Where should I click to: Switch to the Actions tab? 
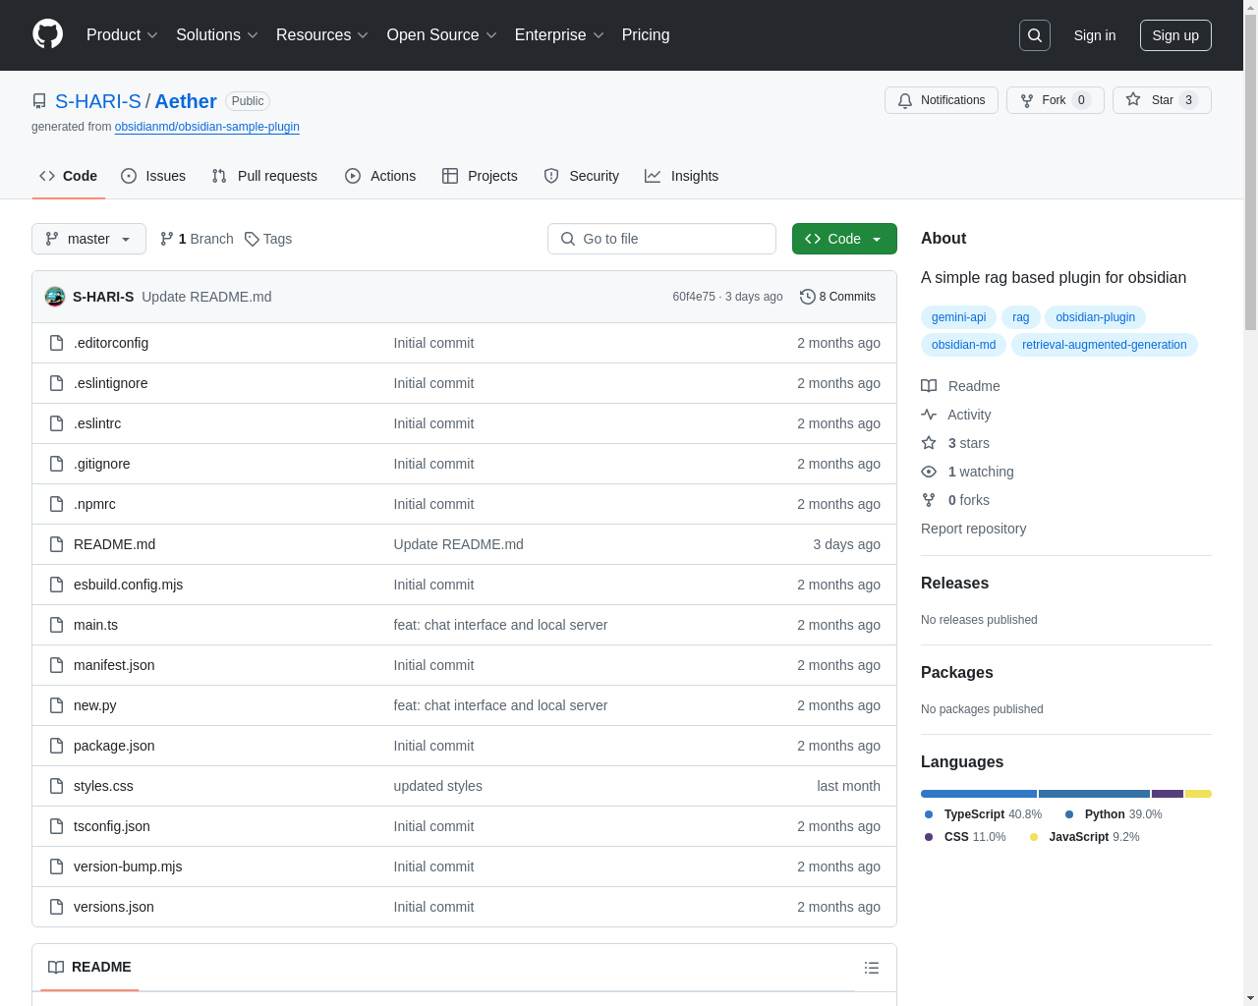point(380,176)
